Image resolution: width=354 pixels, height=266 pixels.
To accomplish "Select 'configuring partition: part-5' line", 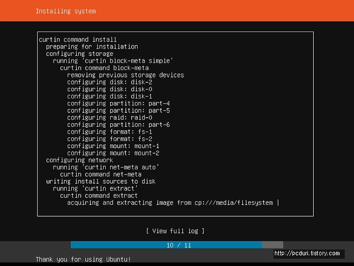I will [118, 111].
